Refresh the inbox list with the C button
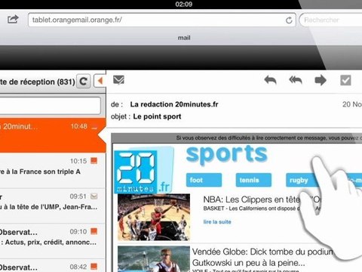The height and width of the screenshot is (272, 362). (x=83, y=82)
